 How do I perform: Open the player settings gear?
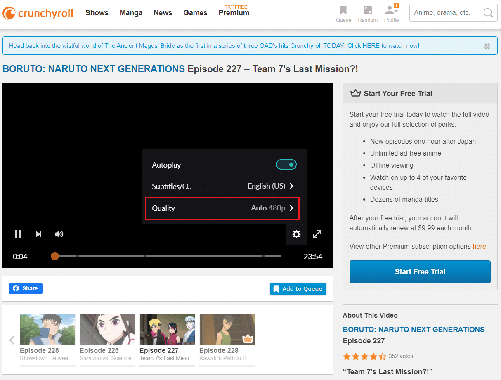296,234
